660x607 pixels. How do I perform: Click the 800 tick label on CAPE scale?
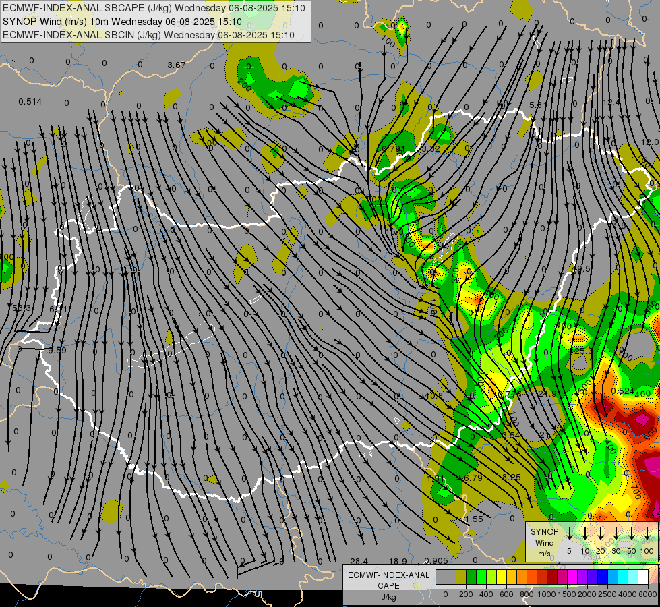pyautogui.click(x=527, y=594)
